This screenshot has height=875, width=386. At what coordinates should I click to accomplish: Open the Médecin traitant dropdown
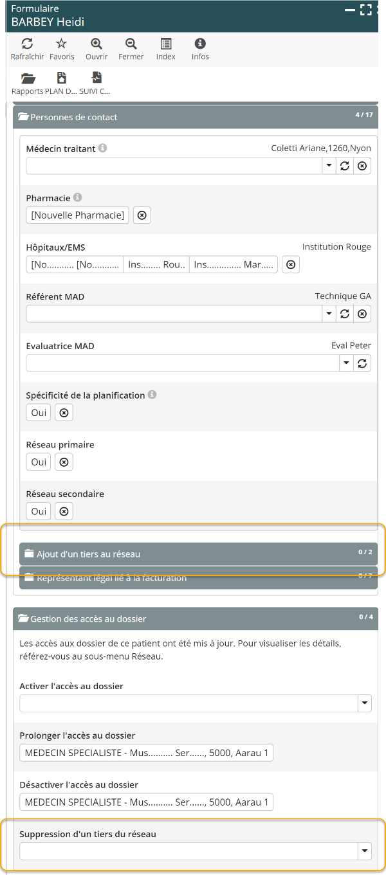329,166
